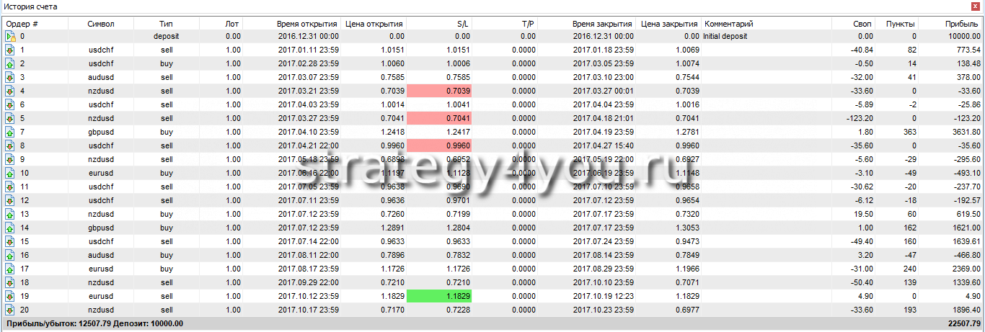The image size is (985, 332).
Task: Click the buy icon beside order 13
Action: pos(11,214)
